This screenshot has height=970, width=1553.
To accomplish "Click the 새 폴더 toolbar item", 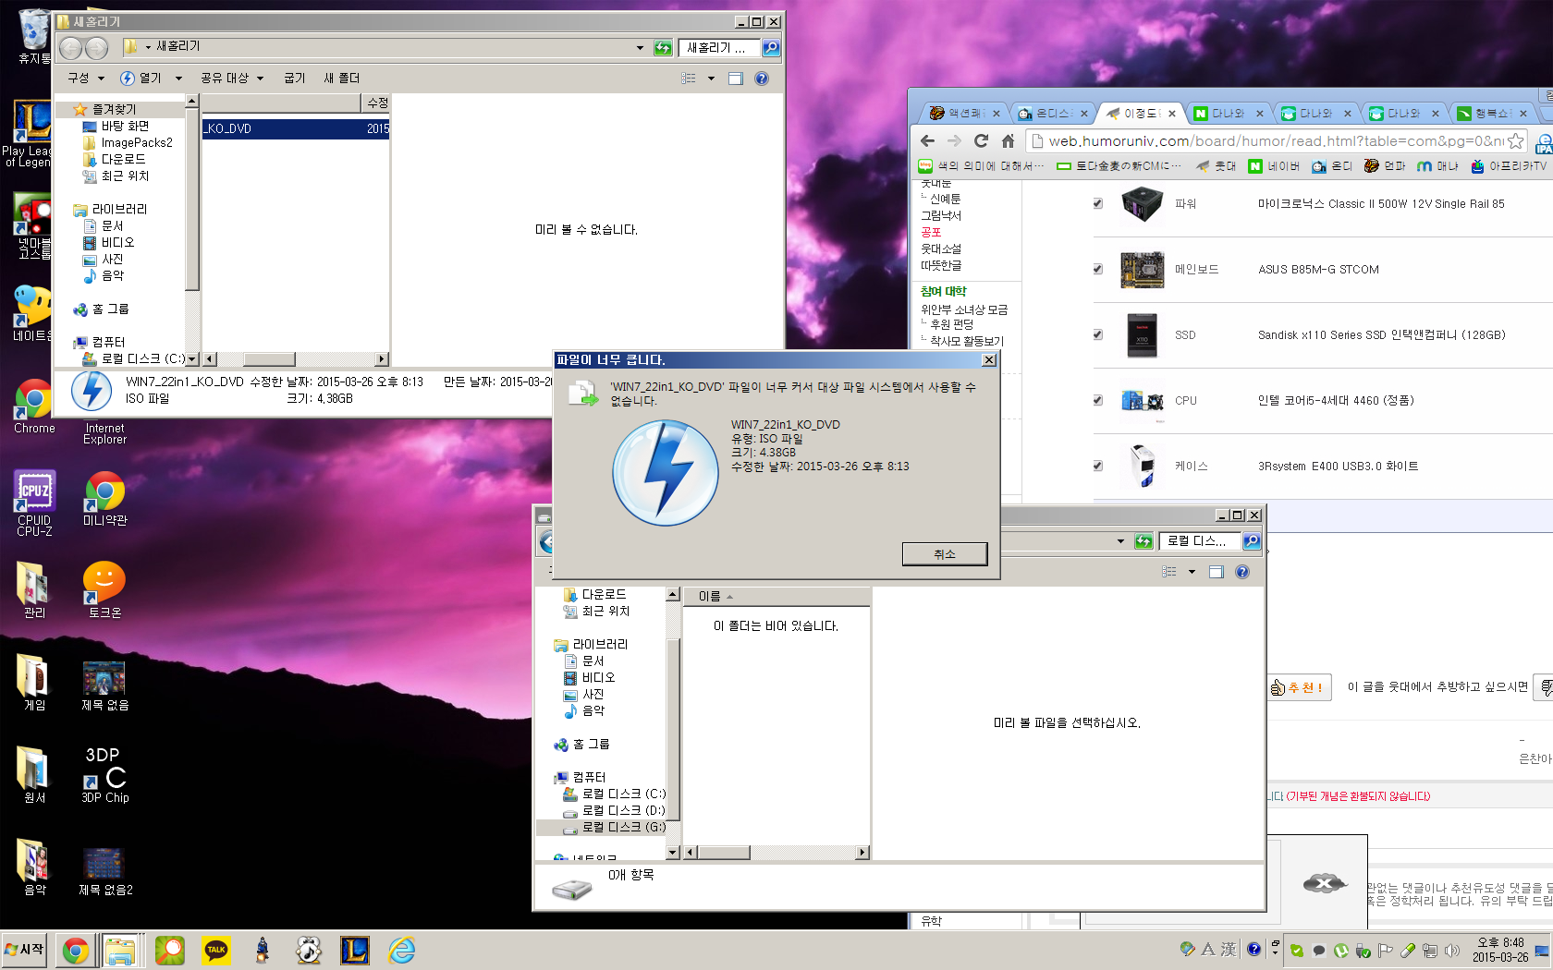I will 341,79.
